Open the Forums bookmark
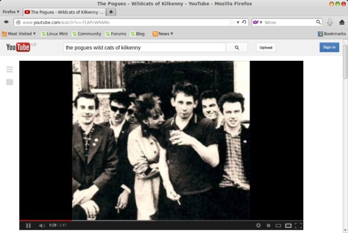 [x=116, y=34]
